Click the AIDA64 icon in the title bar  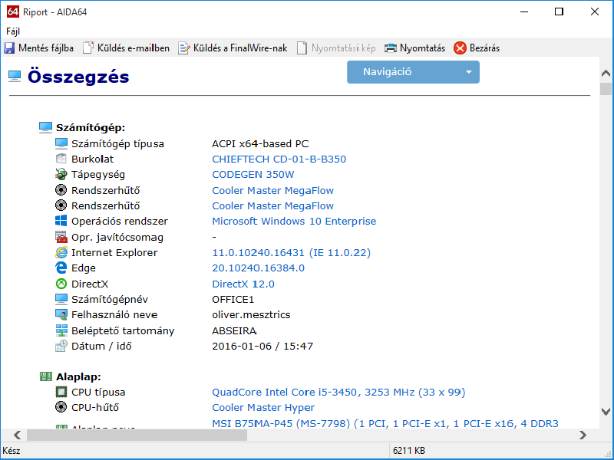point(13,11)
